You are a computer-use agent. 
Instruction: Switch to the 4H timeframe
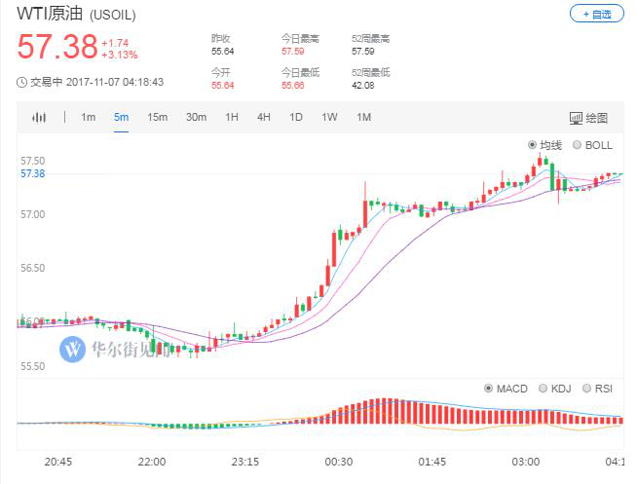pyautogui.click(x=264, y=118)
